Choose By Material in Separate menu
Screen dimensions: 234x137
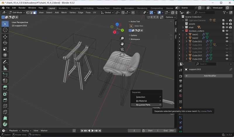(x=146, y=101)
